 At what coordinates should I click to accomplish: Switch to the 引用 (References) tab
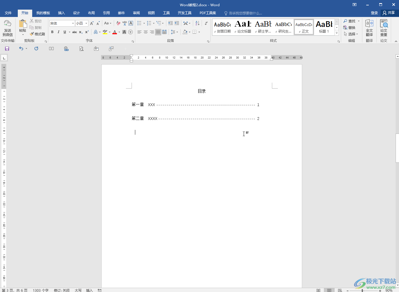click(106, 13)
